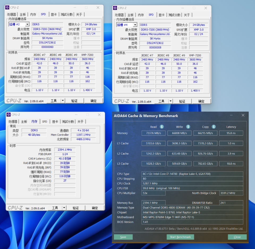Save AIDA64 benchmark results

click(123, 237)
